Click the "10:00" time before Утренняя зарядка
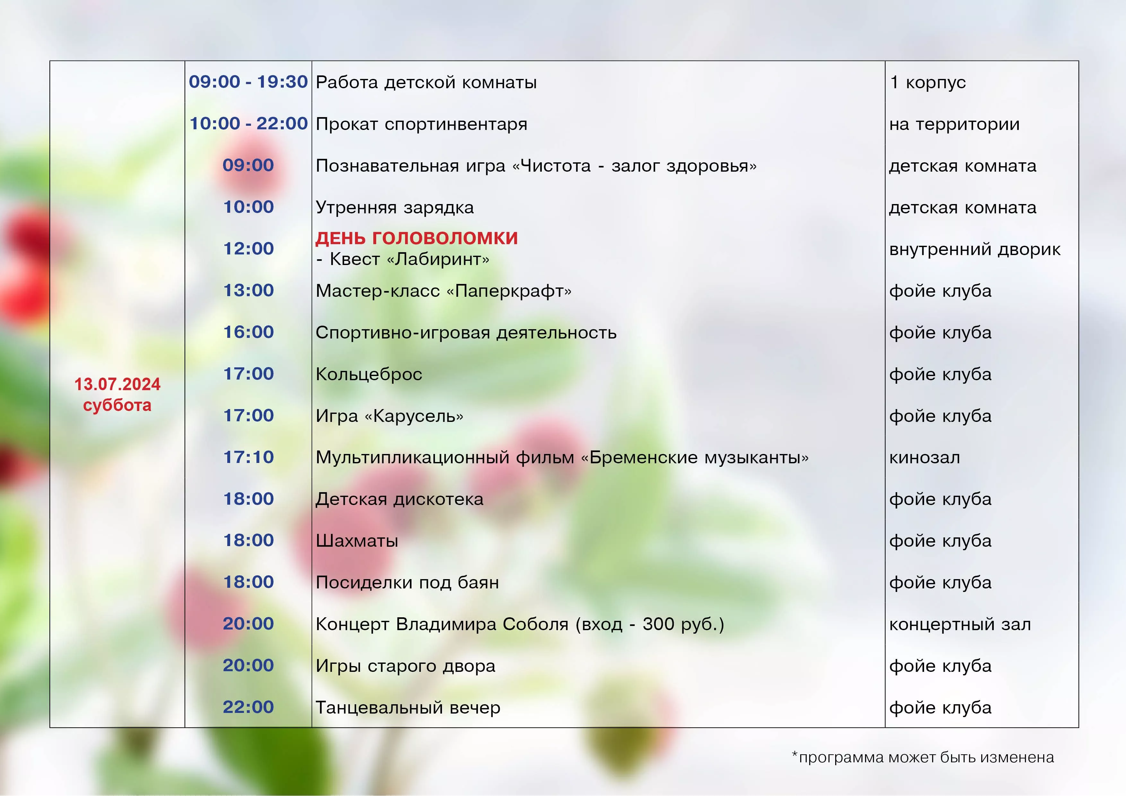The width and height of the screenshot is (1126, 796). click(x=248, y=207)
